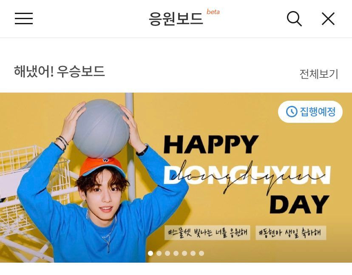Image resolution: width=352 pixels, height=275 pixels.
Task: Close the 응원보드 page with the X
Action: pyautogui.click(x=328, y=19)
